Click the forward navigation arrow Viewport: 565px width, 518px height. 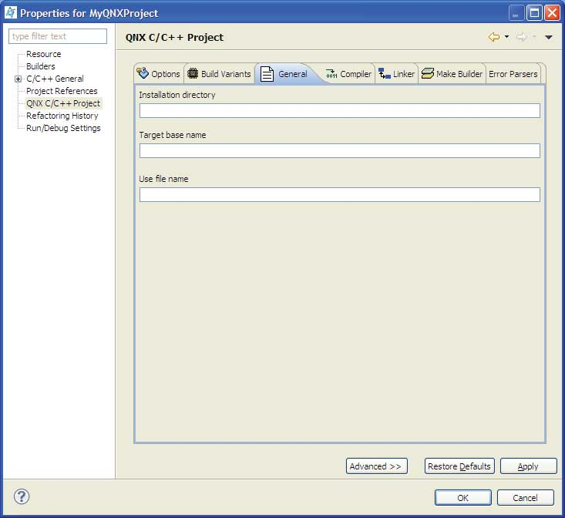(521, 37)
